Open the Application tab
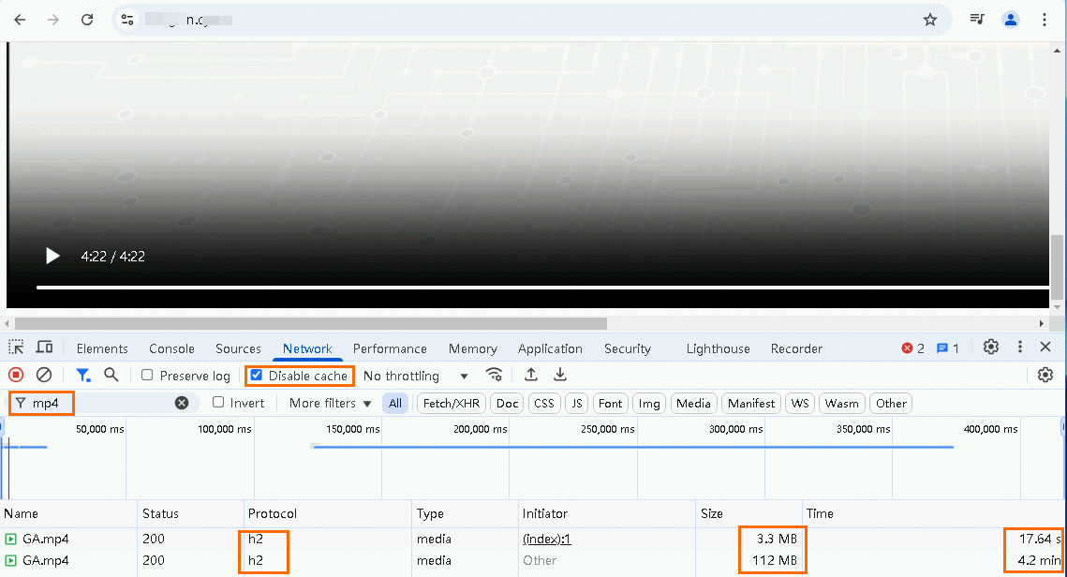 tap(550, 348)
